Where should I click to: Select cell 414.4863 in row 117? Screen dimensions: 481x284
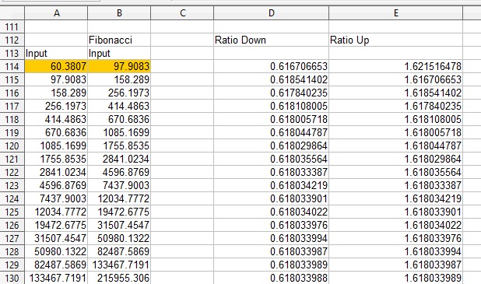[119, 106]
